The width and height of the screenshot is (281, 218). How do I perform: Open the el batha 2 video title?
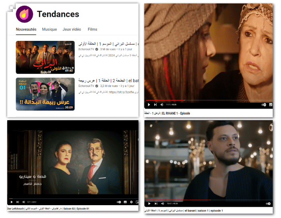click(108, 81)
